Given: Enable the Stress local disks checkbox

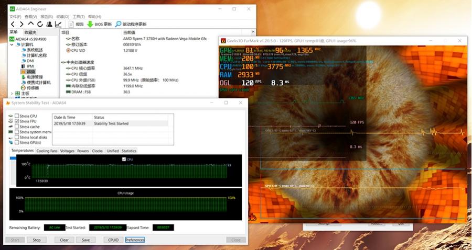Looking at the screenshot, I should (17, 137).
